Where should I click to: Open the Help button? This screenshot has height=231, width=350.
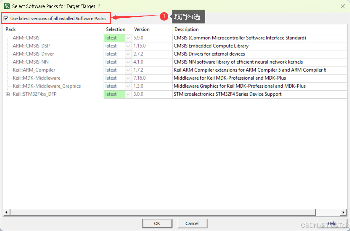pos(332,223)
